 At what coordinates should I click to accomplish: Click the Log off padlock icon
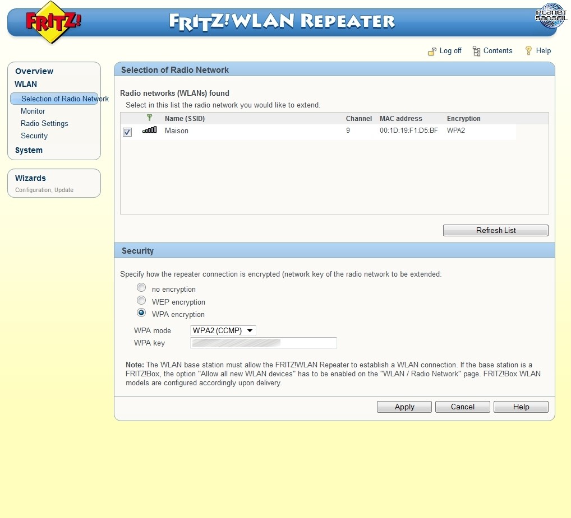[432, 52]
